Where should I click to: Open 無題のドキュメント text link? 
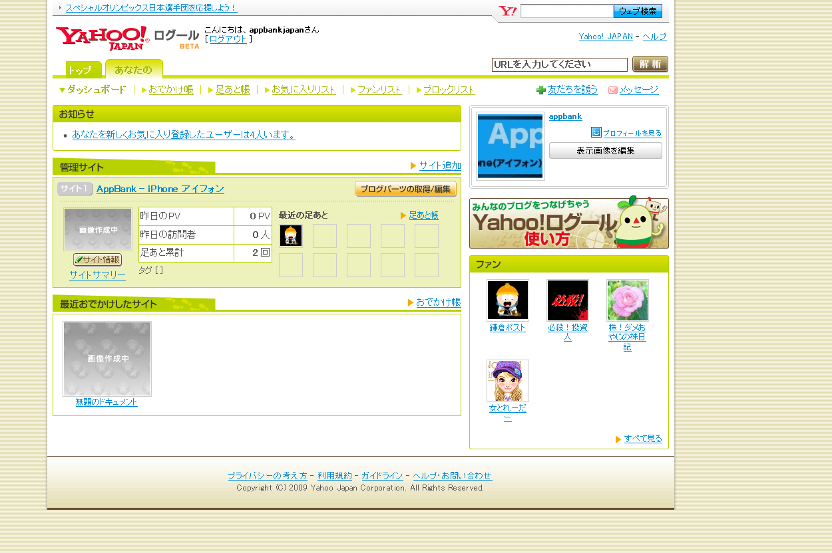[106, 402]
